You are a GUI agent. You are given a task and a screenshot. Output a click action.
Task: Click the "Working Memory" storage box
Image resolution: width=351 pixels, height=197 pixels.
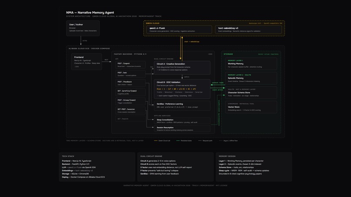pos(251,64)
